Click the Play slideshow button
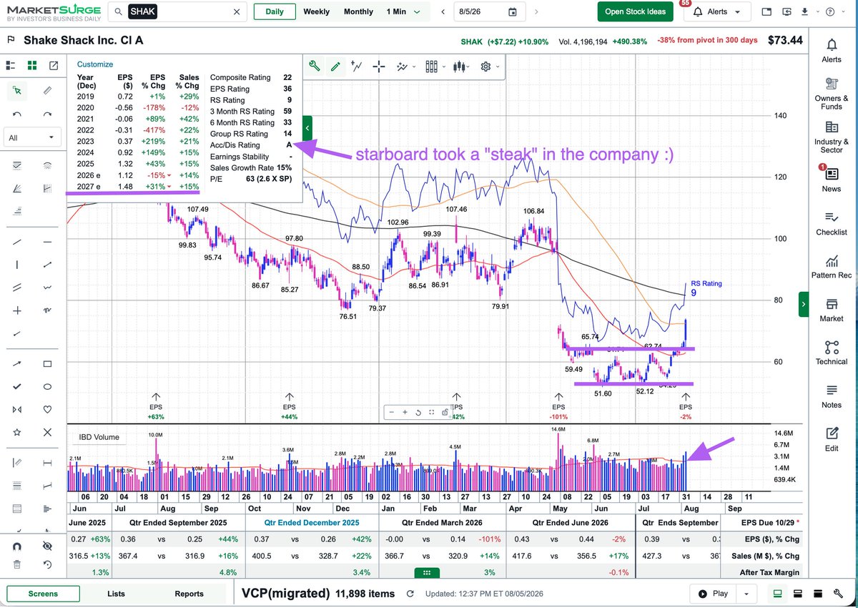Image resolution: width=858 pixels, height=608 pixels. [x=713, y=594]
